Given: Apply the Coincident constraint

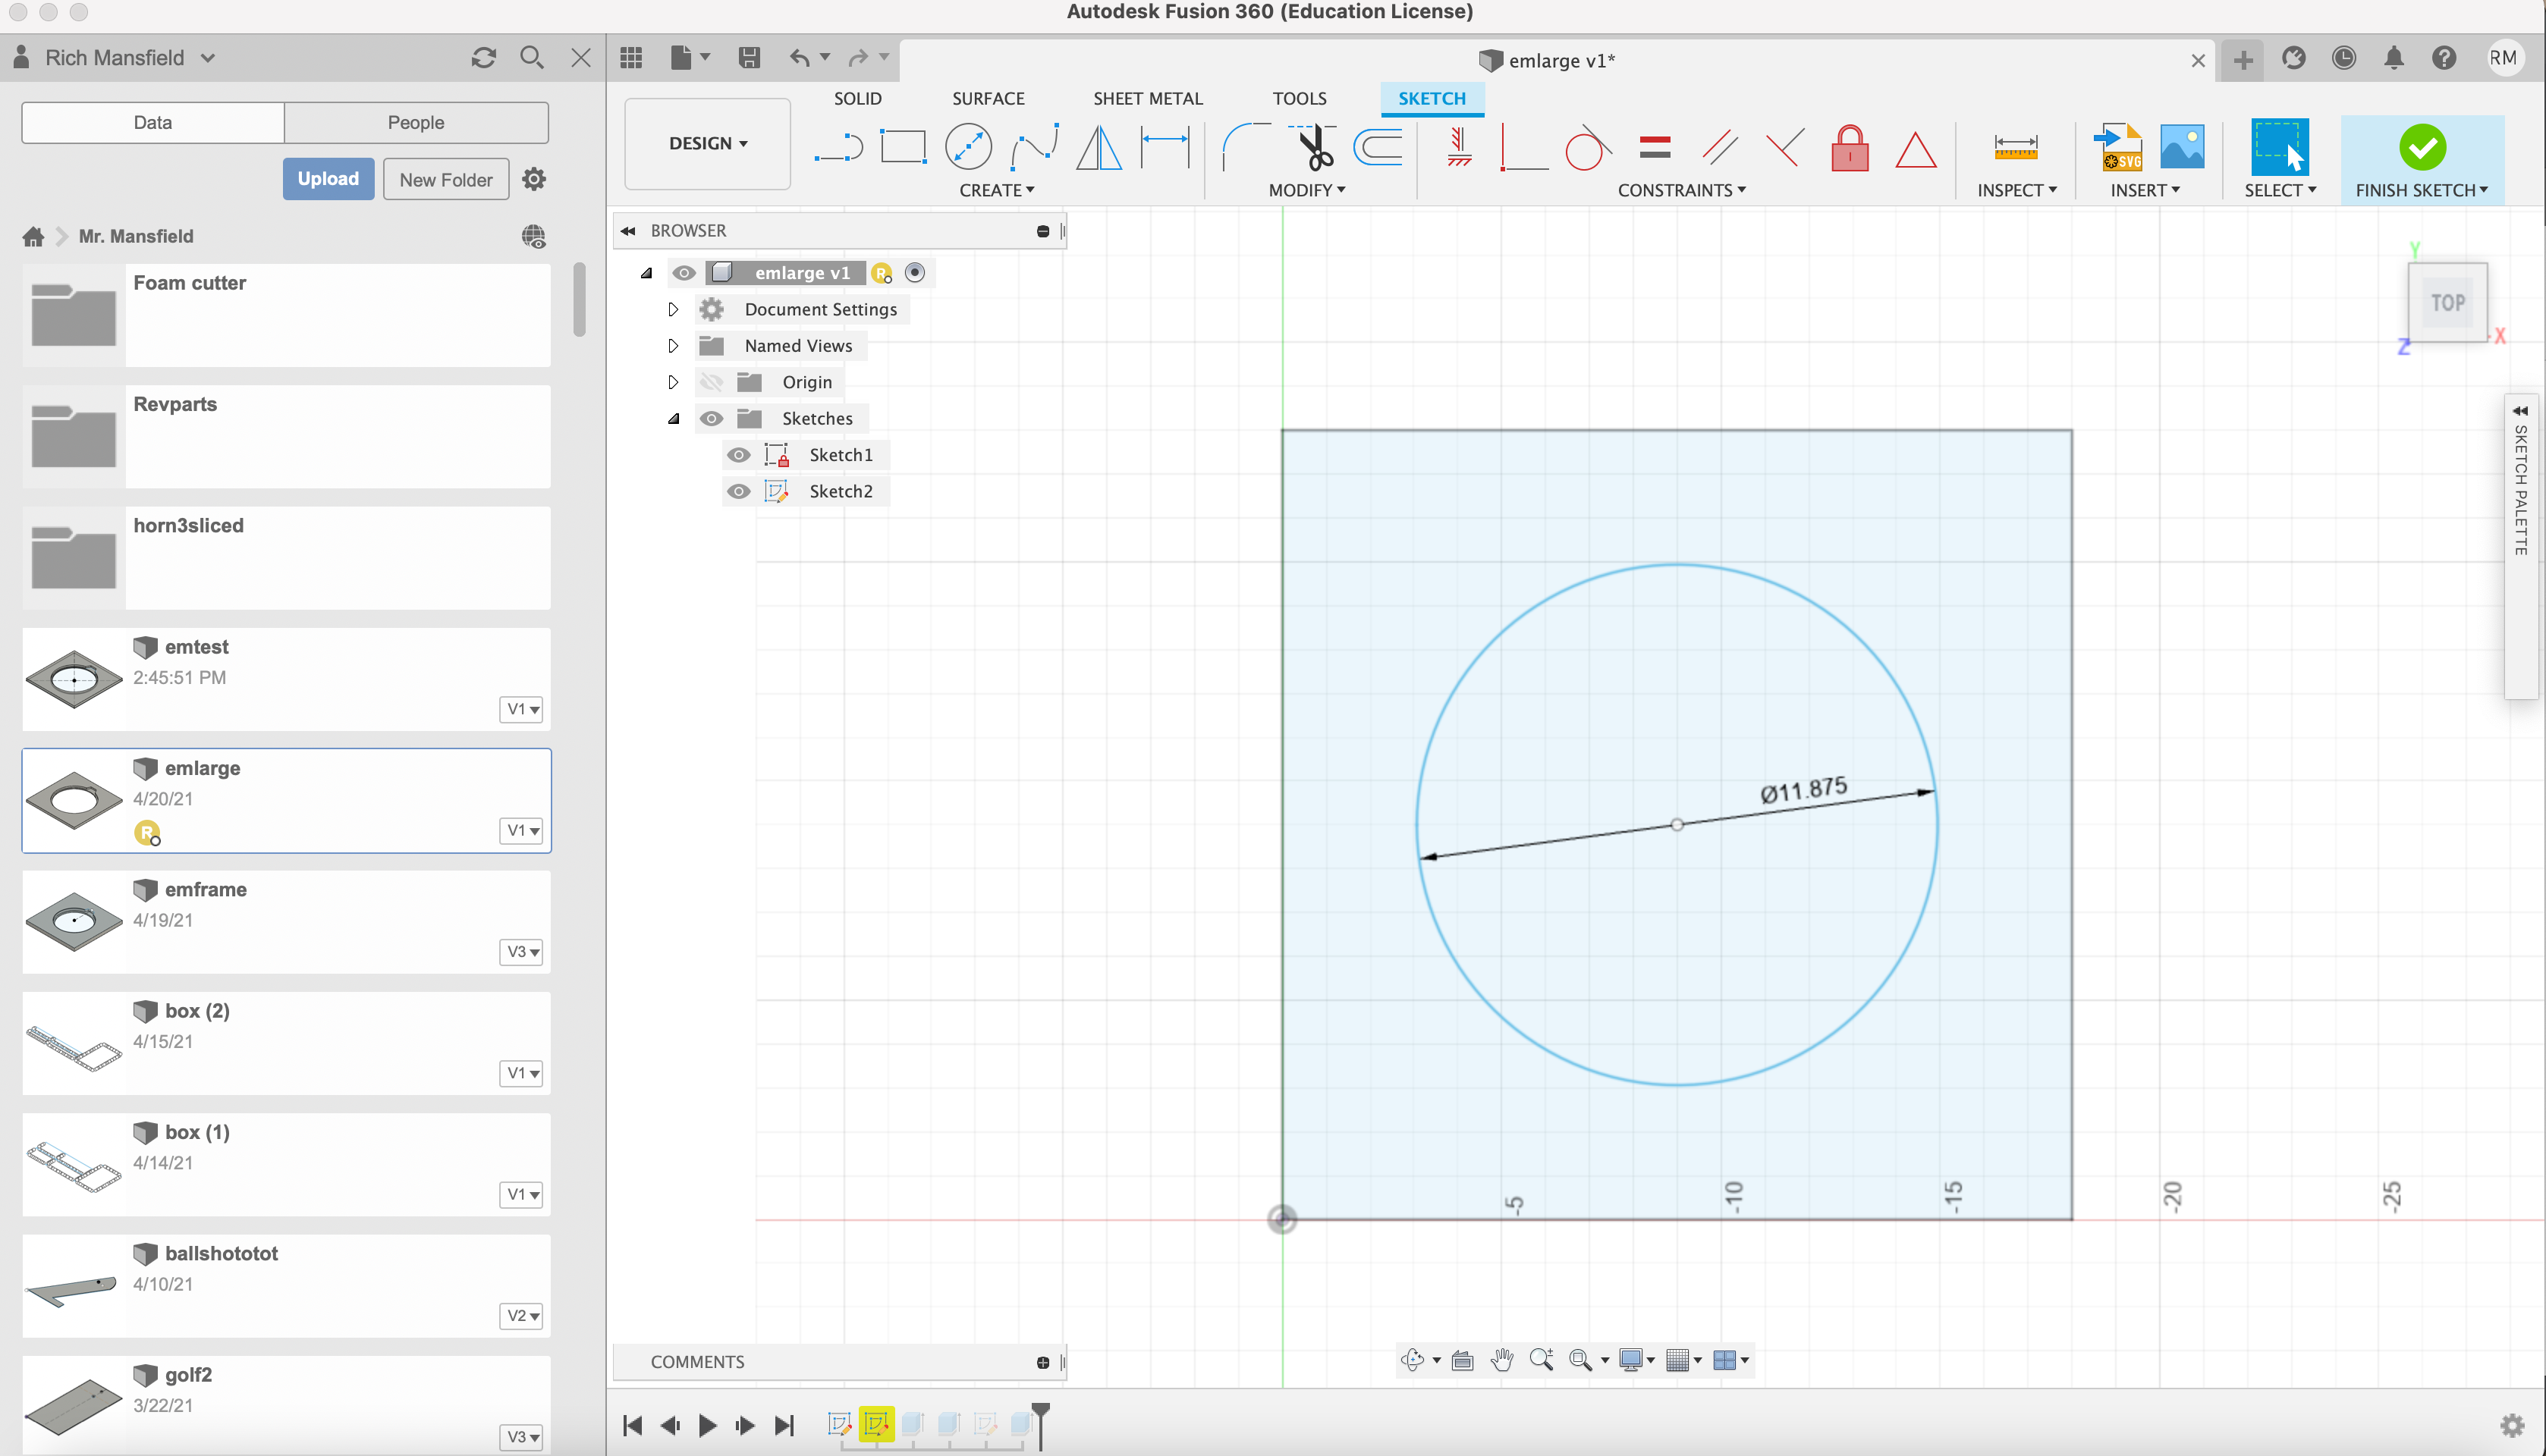Looking at the screenshot, I should click(x=1523, y=148).
